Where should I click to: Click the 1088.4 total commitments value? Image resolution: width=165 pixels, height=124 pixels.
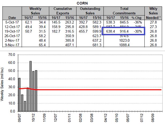point(124,45)
